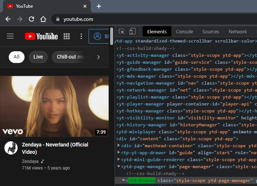Image resolution: width=257 pixels, height=186 pixels.
Task: Select the All filter chip
Action: click(16, 57)
